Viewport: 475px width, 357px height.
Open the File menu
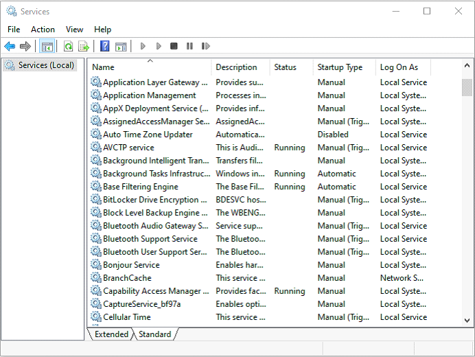(14, 30)
